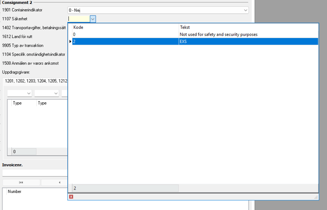Close the lookup popup with red X icon
The height and width of the screenshot is (210, 327).
tap(71, 197)
